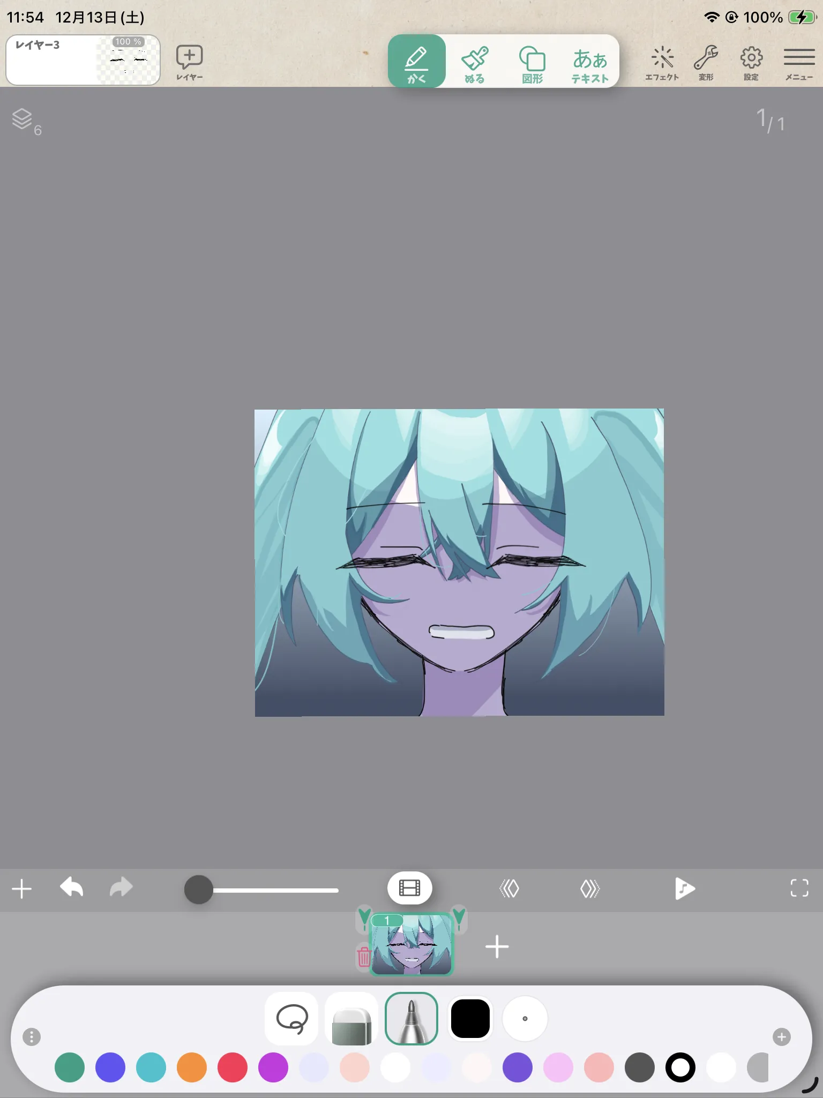Play the animation
Screen dimensions: 823x1098
click(x=685, y=888)
